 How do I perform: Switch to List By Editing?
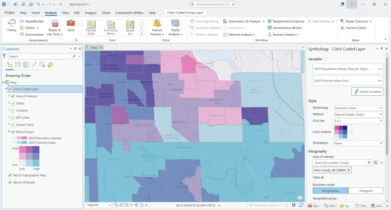34,65
